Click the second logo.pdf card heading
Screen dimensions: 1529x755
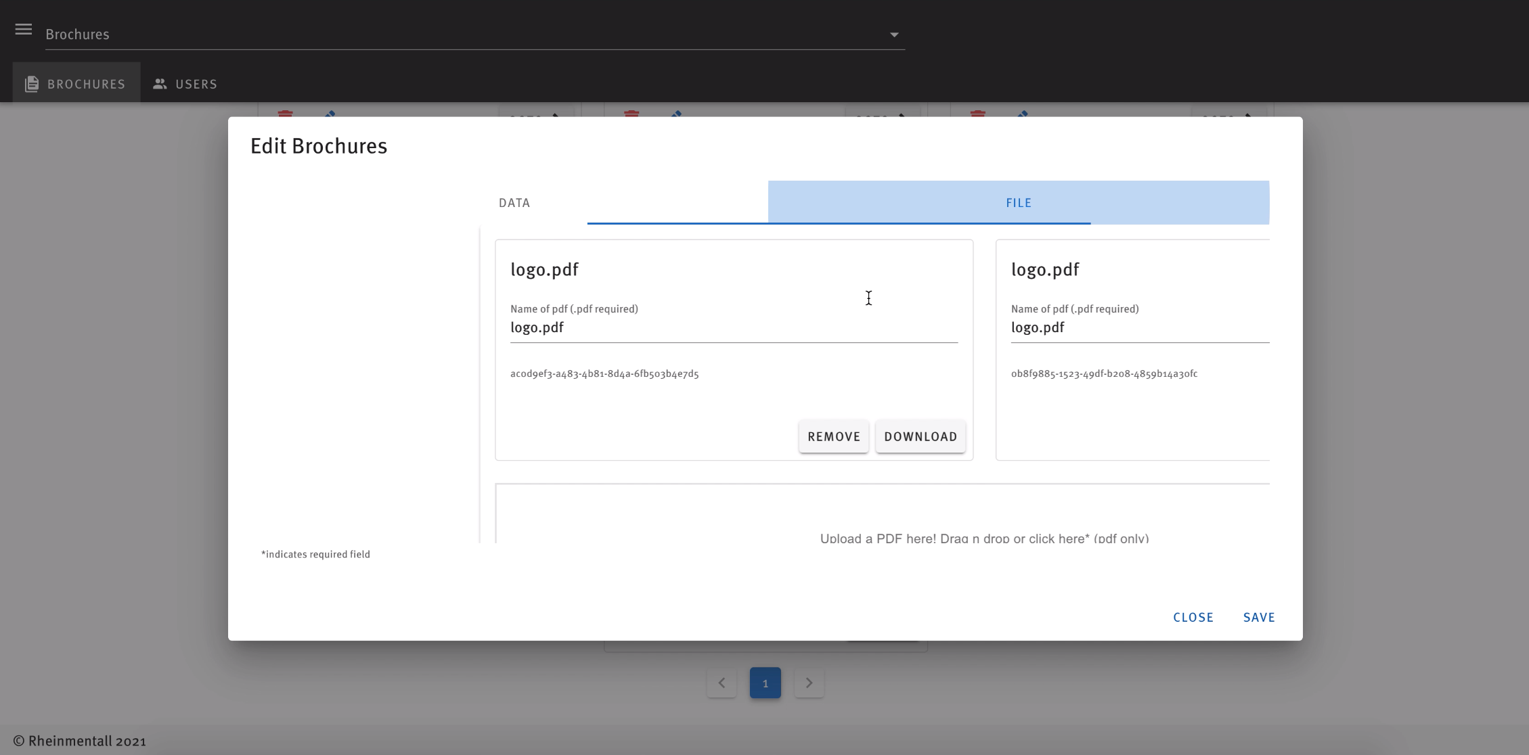click(1044, 270)
